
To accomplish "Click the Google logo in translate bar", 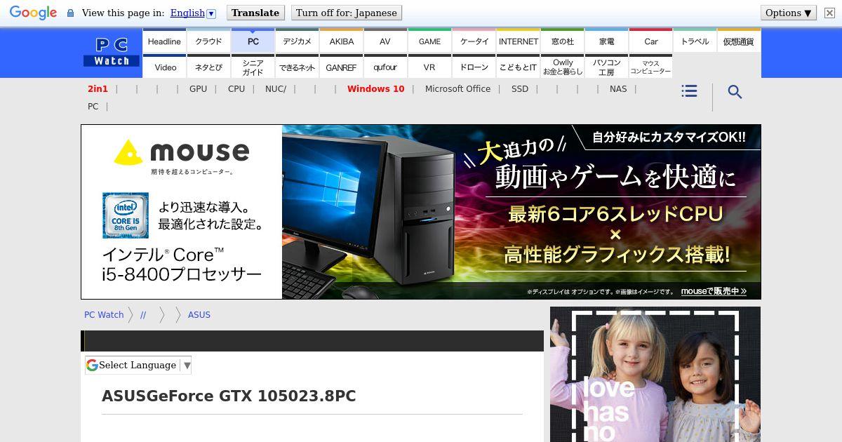I will point(33,13).
